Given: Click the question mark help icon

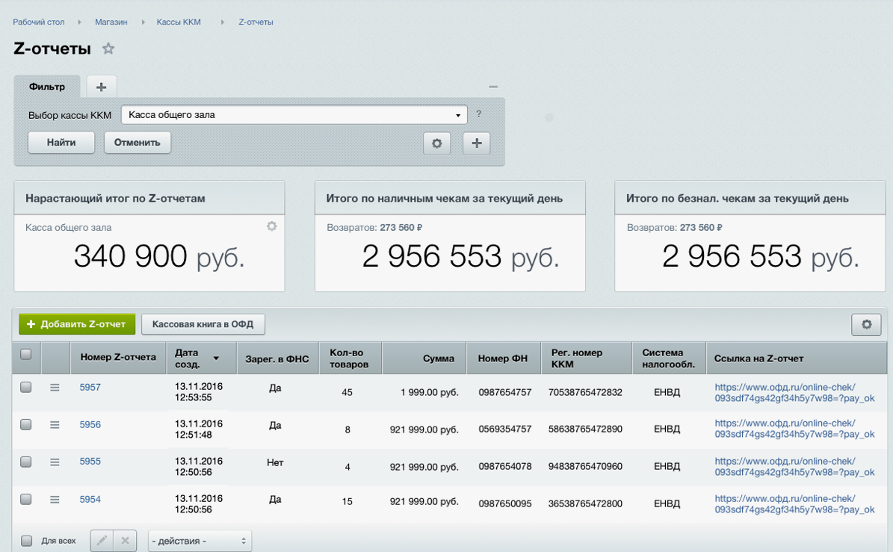Looking at the screenshot, I should [479, 114].
